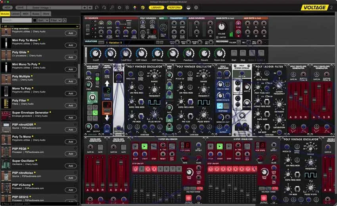Image resolution: width=337 pixels, height=206 pixels.
Task: Click the Reverb knob in Perform panel
Action: (x=205, y=53)
